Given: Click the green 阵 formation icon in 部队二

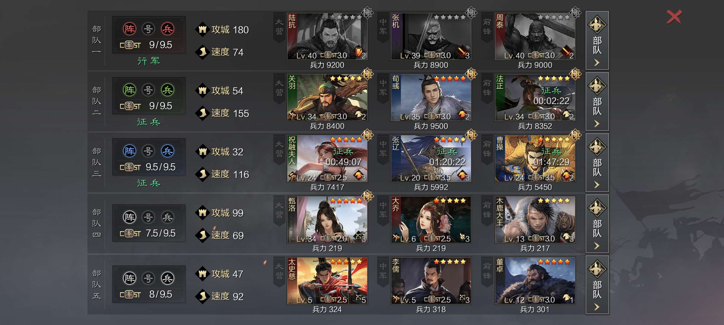Looking at the screenshot, I should click(x=130, y=90).
